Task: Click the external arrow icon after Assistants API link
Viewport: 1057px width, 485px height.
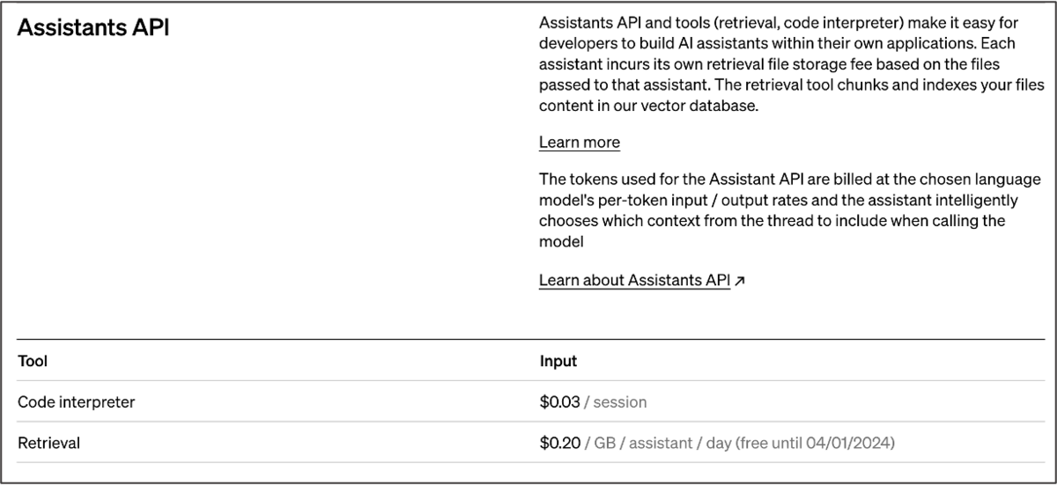Action: click(740, 282)
